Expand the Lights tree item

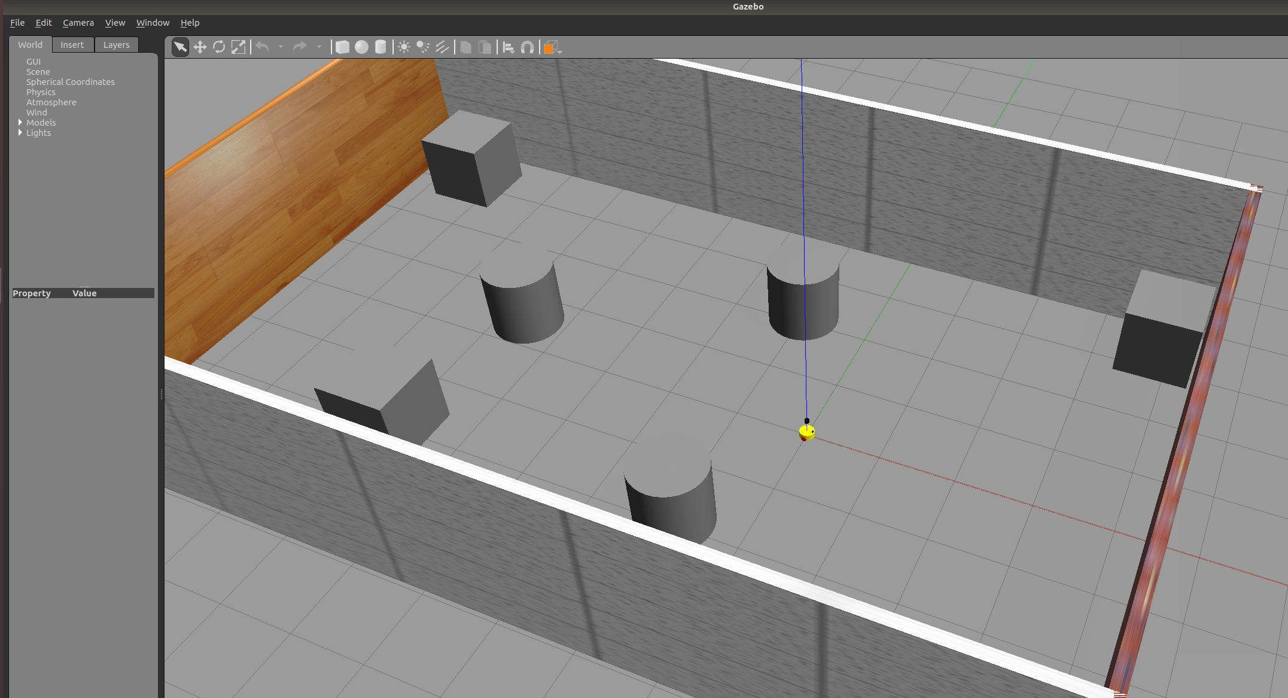tap(20, 132)
